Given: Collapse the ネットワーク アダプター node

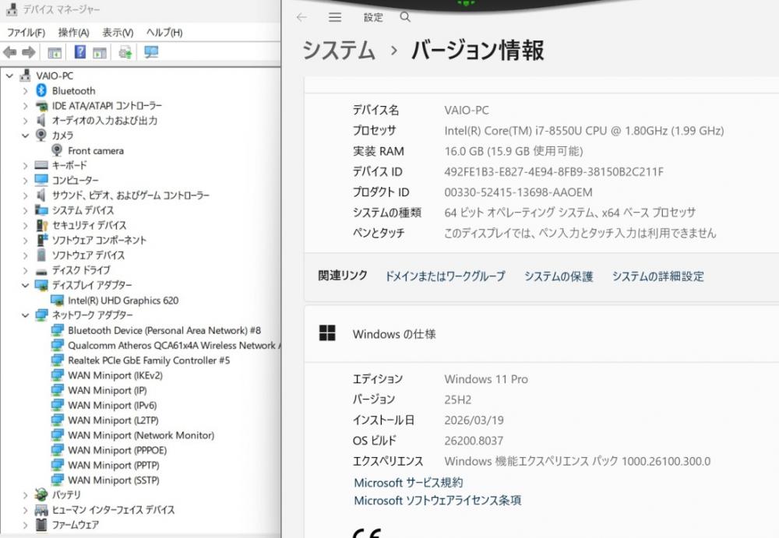Looking at the screenshot, I should pos(26,315).
